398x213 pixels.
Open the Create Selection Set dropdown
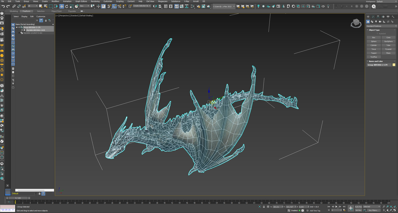point(142,6)
